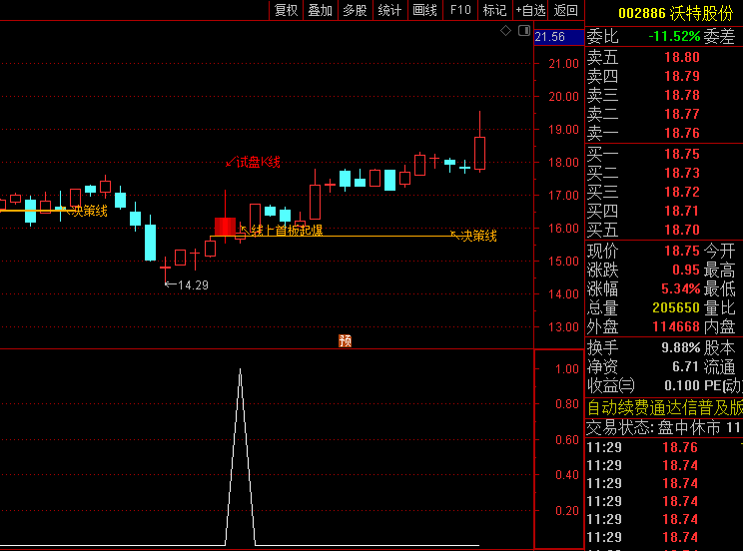
Task: Click the orange 预 marker icon
Action: (345, 340)
